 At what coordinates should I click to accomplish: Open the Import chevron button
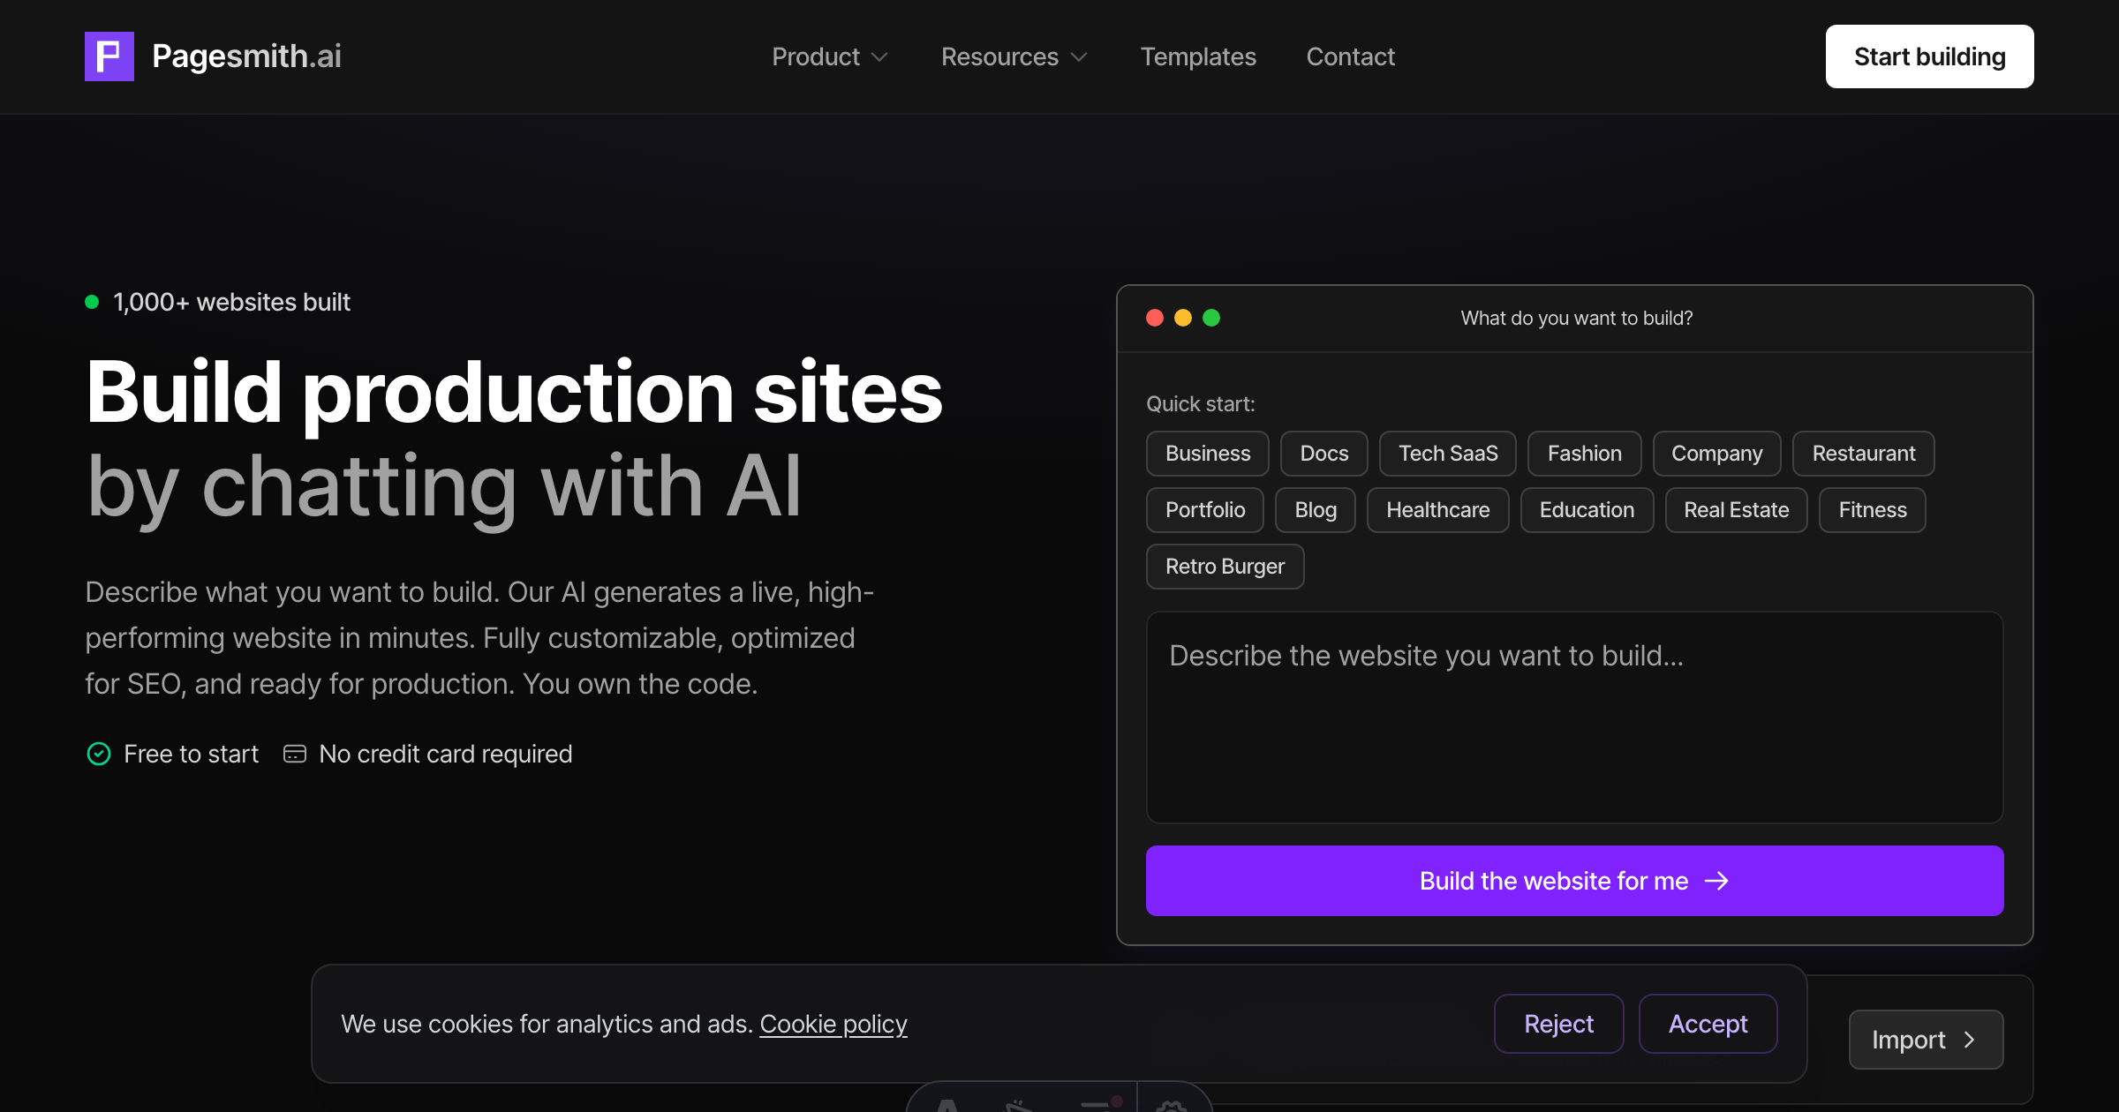click(1926, 1040)
